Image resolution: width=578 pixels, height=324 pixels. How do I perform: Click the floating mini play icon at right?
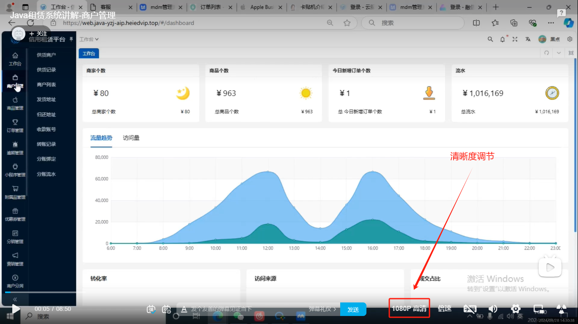click(550, 267)
